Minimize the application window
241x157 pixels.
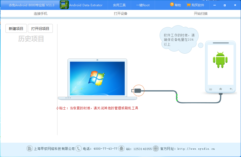(214, 5)
